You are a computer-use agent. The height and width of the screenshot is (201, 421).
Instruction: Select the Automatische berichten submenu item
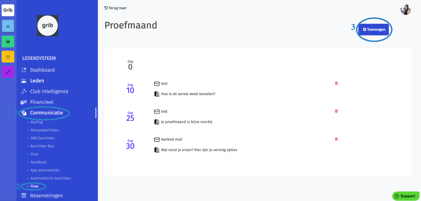click(50, 178)
